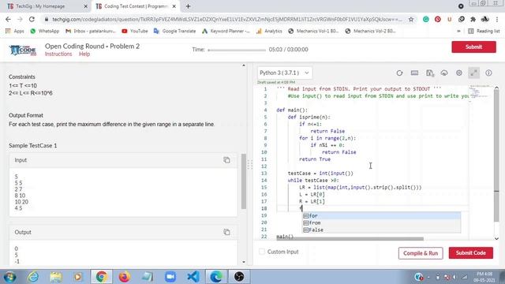Click the Code Gladiators logo
The height and width of the screenshot is (284, 505).
pyautogui.click(x=23, y=50)
